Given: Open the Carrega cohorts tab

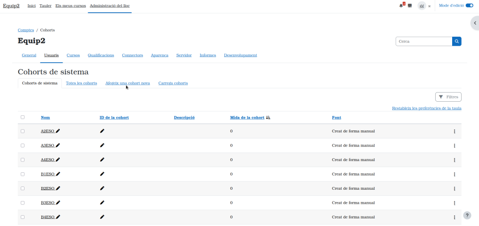Looking at the screenshot, I should pyautogui.click(x=173, y=83).
